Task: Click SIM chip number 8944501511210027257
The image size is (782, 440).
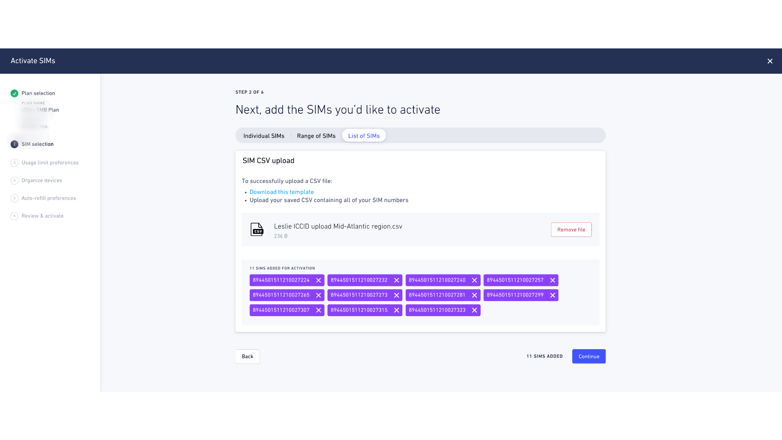Action: click(x=515, y=280)
